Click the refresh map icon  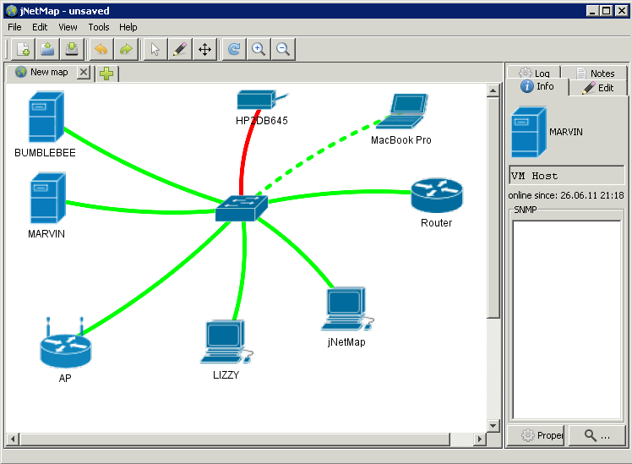[234, 50]
